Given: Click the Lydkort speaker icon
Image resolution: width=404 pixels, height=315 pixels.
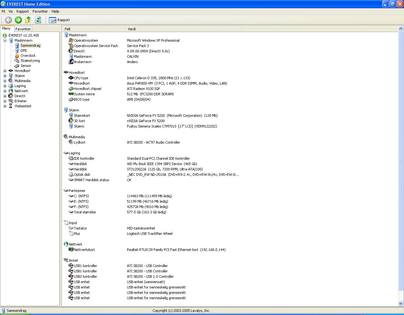Looking at the screenshot, I should pyautogui.click(x=71, y=142).
